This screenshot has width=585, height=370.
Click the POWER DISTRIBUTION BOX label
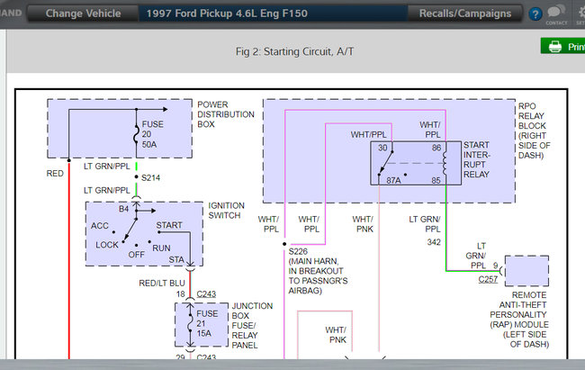[226, 114]
